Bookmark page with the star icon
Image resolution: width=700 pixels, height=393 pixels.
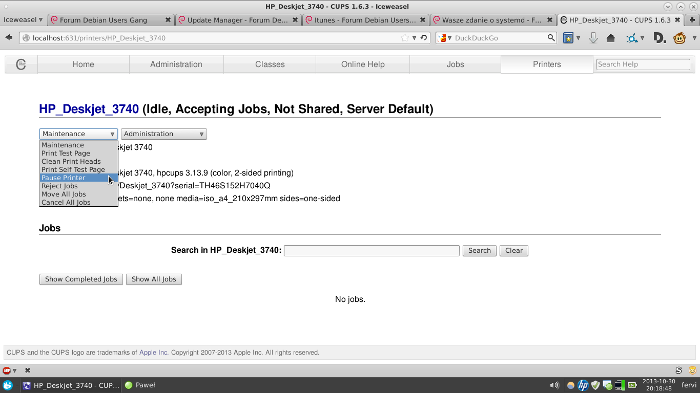point(405,38)
